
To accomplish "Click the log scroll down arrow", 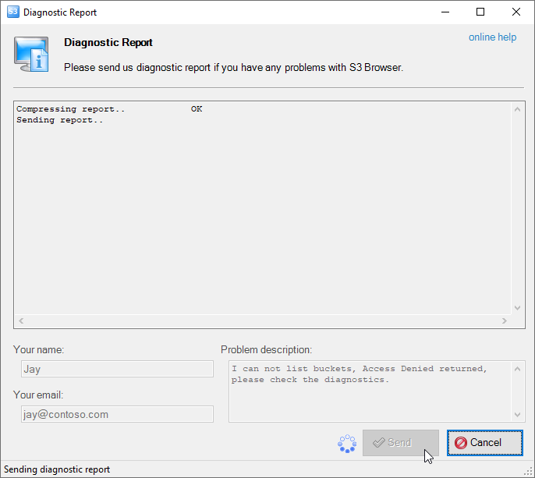I will pos(517,308).
